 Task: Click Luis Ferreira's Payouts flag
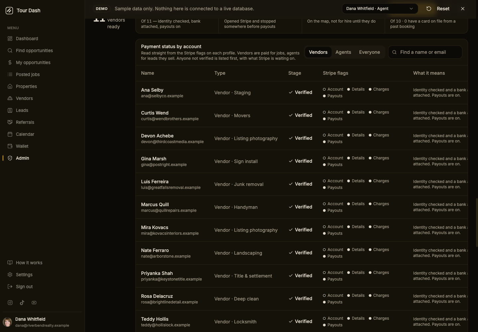click(x=333, y=188)
